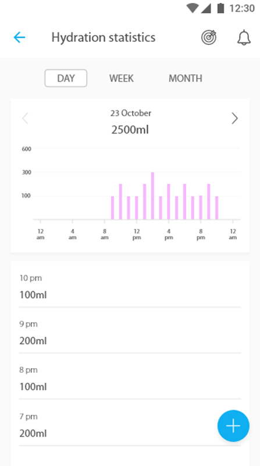Tap the cellular signal icon

tap(206, 8)
